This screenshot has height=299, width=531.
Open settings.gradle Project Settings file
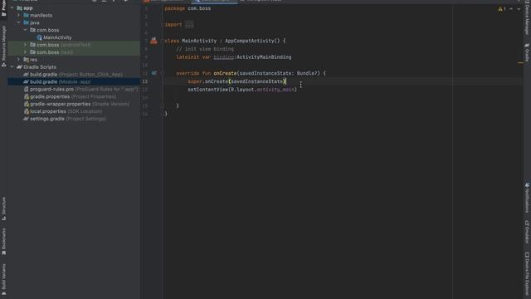click(68, 119)
